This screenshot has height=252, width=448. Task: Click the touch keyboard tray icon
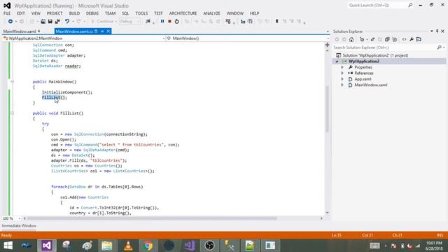click(375, 246)
